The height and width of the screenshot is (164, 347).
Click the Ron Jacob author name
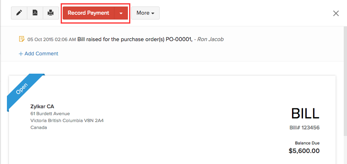(211, 39)
